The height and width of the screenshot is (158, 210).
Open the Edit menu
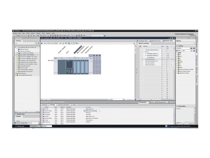(x=20, y=33)
